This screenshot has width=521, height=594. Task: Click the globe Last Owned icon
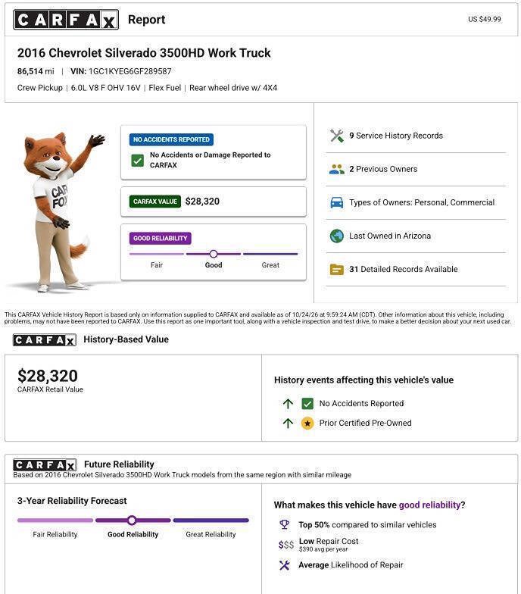click(x=336, y=236)
